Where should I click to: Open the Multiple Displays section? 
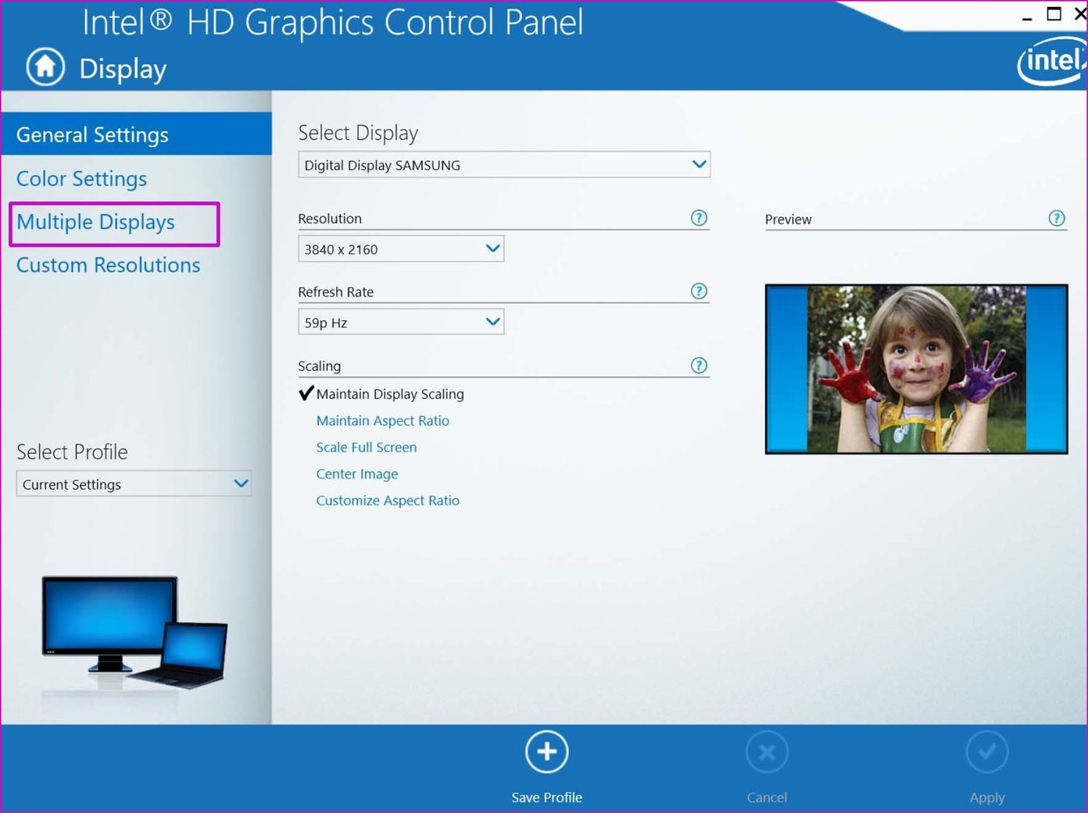click(x=95, y=222)
